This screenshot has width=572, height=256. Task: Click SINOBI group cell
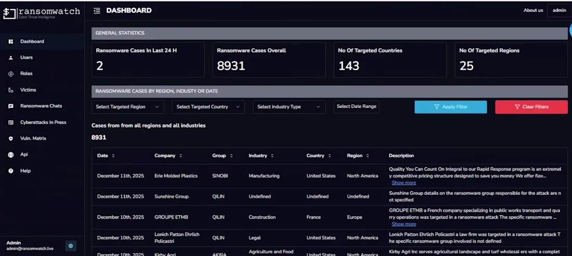[220, 176]
